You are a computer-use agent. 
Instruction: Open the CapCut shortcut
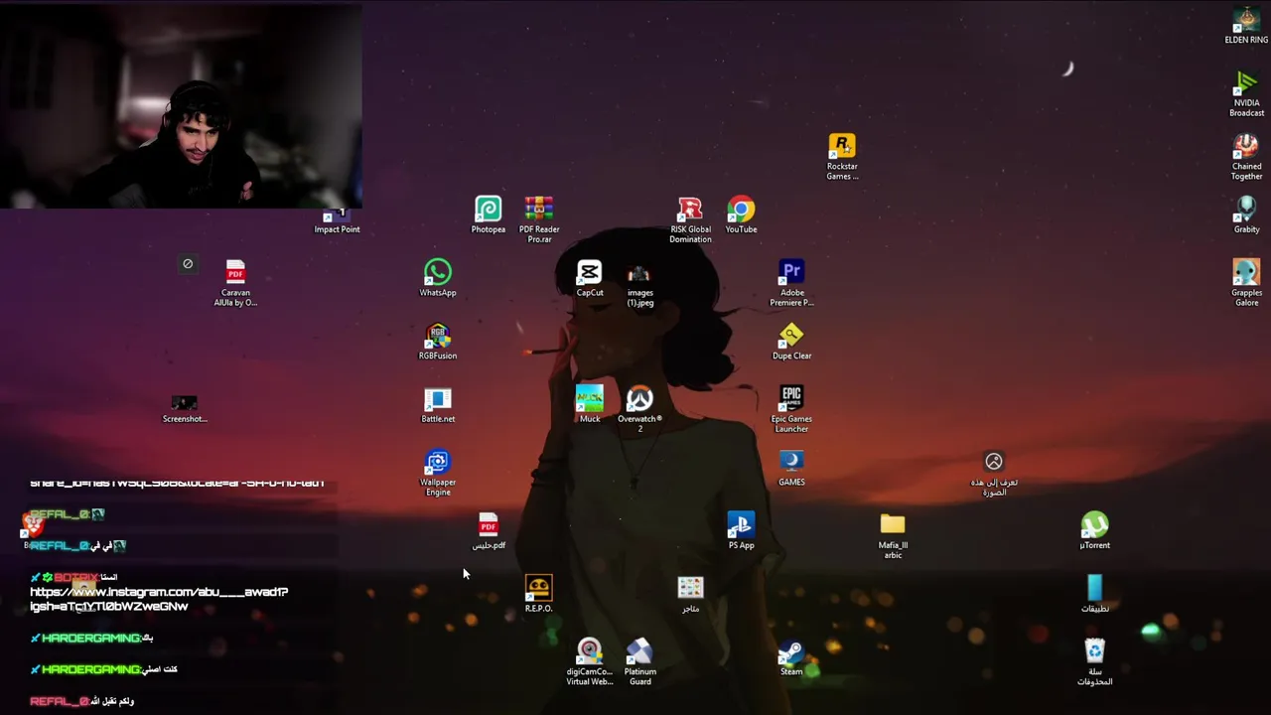[590, 278]
